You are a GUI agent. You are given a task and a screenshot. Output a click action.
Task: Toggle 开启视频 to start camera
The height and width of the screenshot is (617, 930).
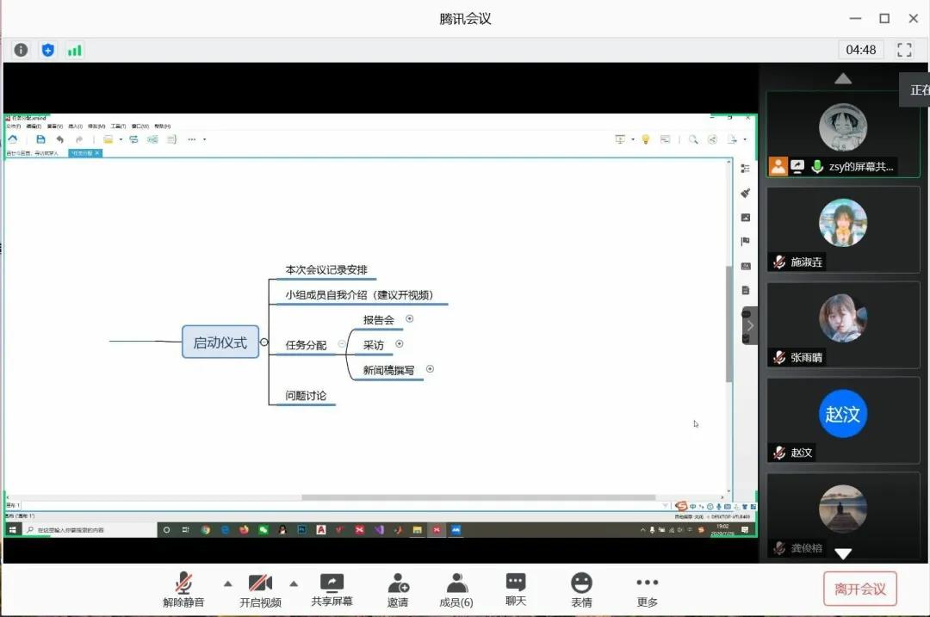click(260, 589)
